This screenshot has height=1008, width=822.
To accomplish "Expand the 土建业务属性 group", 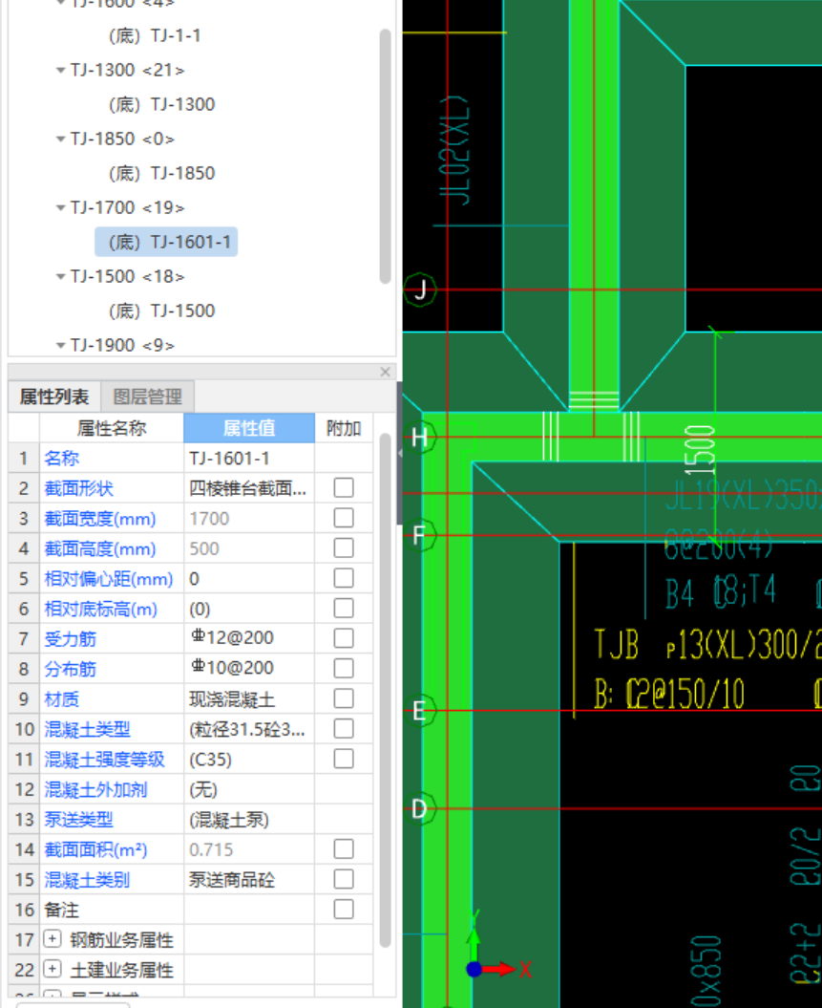I will tap(52, 969).
